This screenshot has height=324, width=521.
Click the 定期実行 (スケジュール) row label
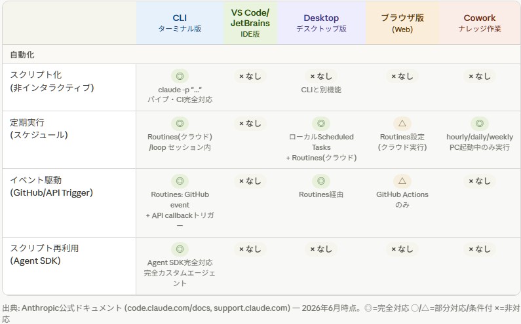(x=39, y=128)
